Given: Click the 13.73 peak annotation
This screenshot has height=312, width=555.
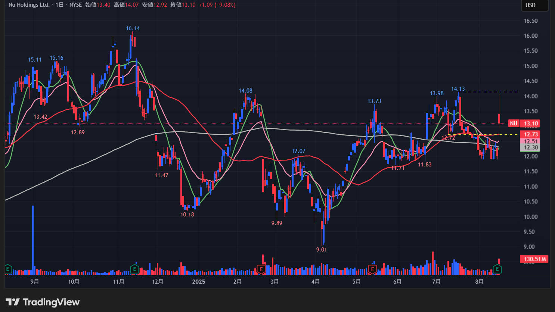Looking at the screenshot, I should pos(374,101).
